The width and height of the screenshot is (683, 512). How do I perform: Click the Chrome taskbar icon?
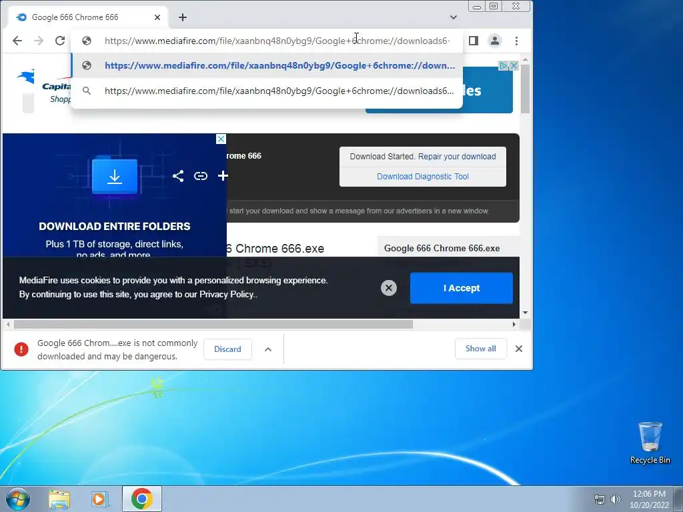point(142,499)
